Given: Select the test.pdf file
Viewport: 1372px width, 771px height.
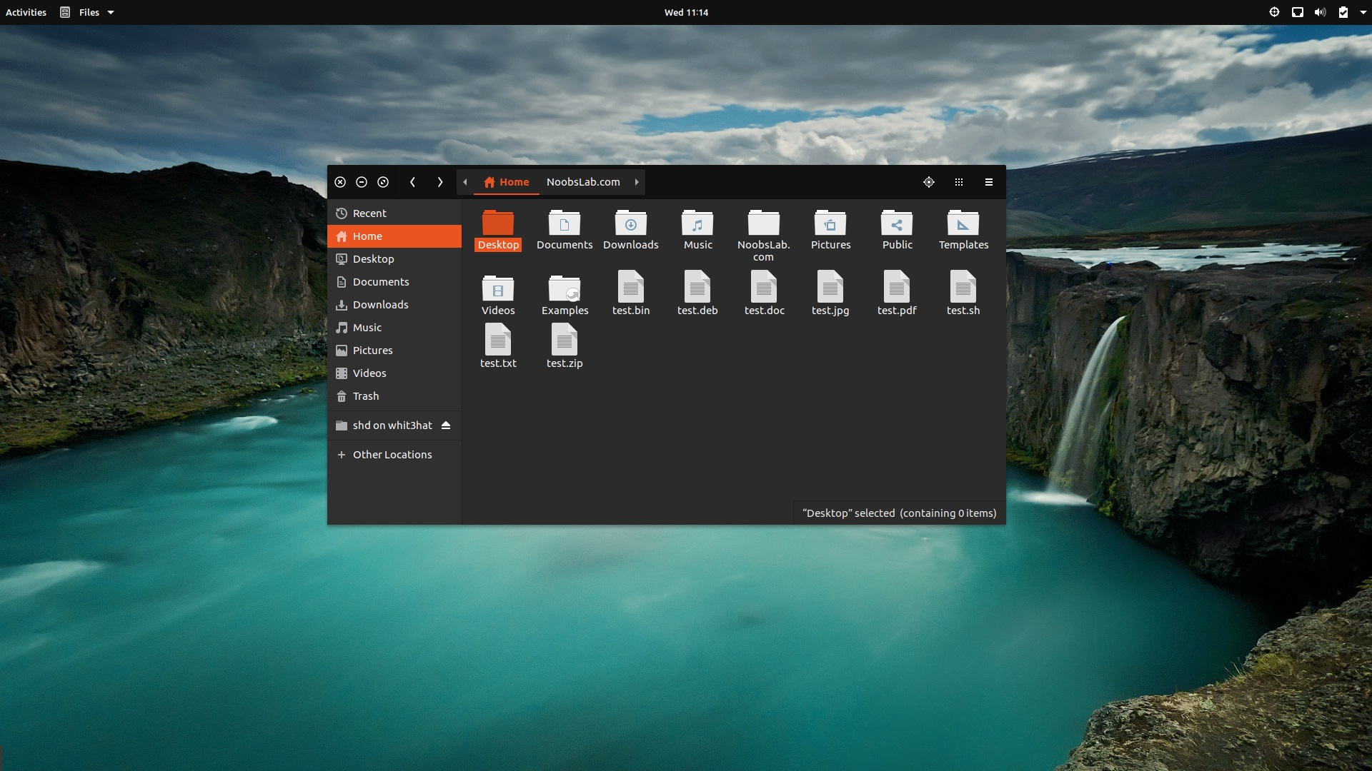Looking at the screenshot, I should coord(897,293).
